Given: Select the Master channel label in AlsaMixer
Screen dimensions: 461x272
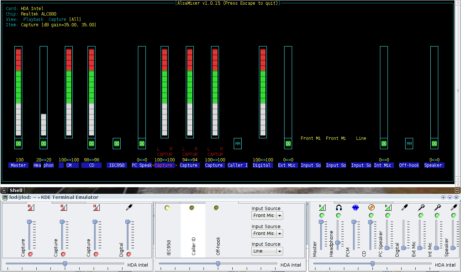Looking at the screenshot, I should click(x=18, y=165).
